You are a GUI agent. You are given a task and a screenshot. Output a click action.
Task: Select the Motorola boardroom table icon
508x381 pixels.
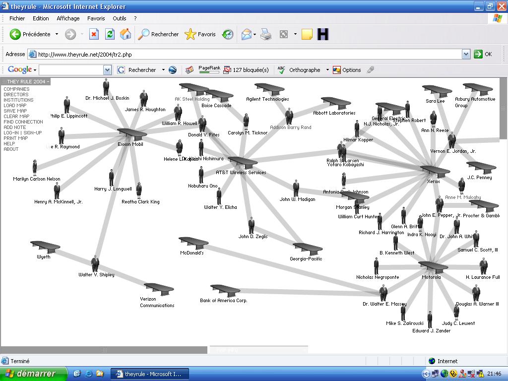tap(433, 267)
